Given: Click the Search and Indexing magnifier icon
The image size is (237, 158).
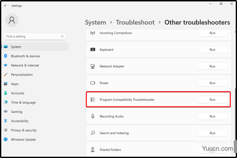Looking at the screenshot, I should (x=93, y=133).
